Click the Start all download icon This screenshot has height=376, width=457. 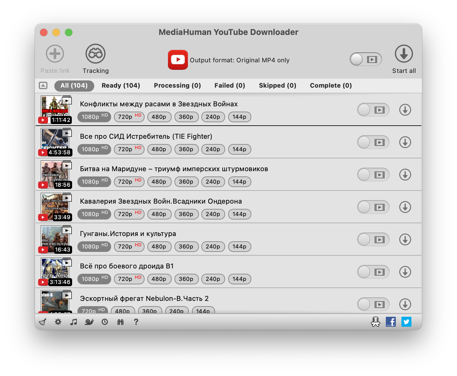click(404, 54)
